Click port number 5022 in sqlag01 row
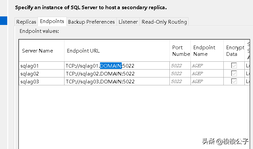Viewport: 253px width, 149px height. click(180, 66)
